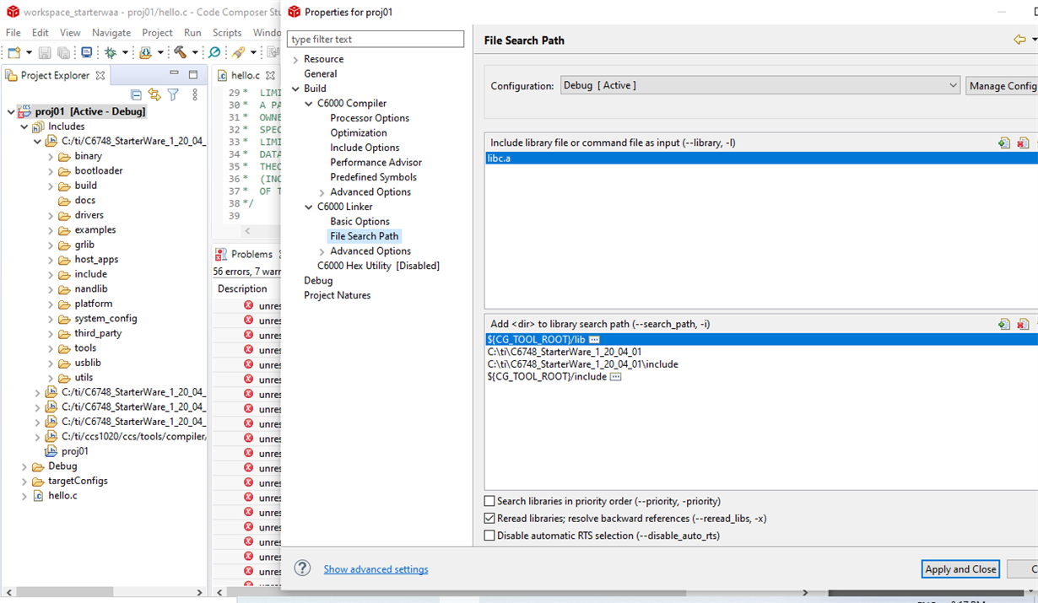This screenshot has width=1038, height=603.
Task: Click the yellow Back arrow in the properties header
Action: [x=1019, y=40]
